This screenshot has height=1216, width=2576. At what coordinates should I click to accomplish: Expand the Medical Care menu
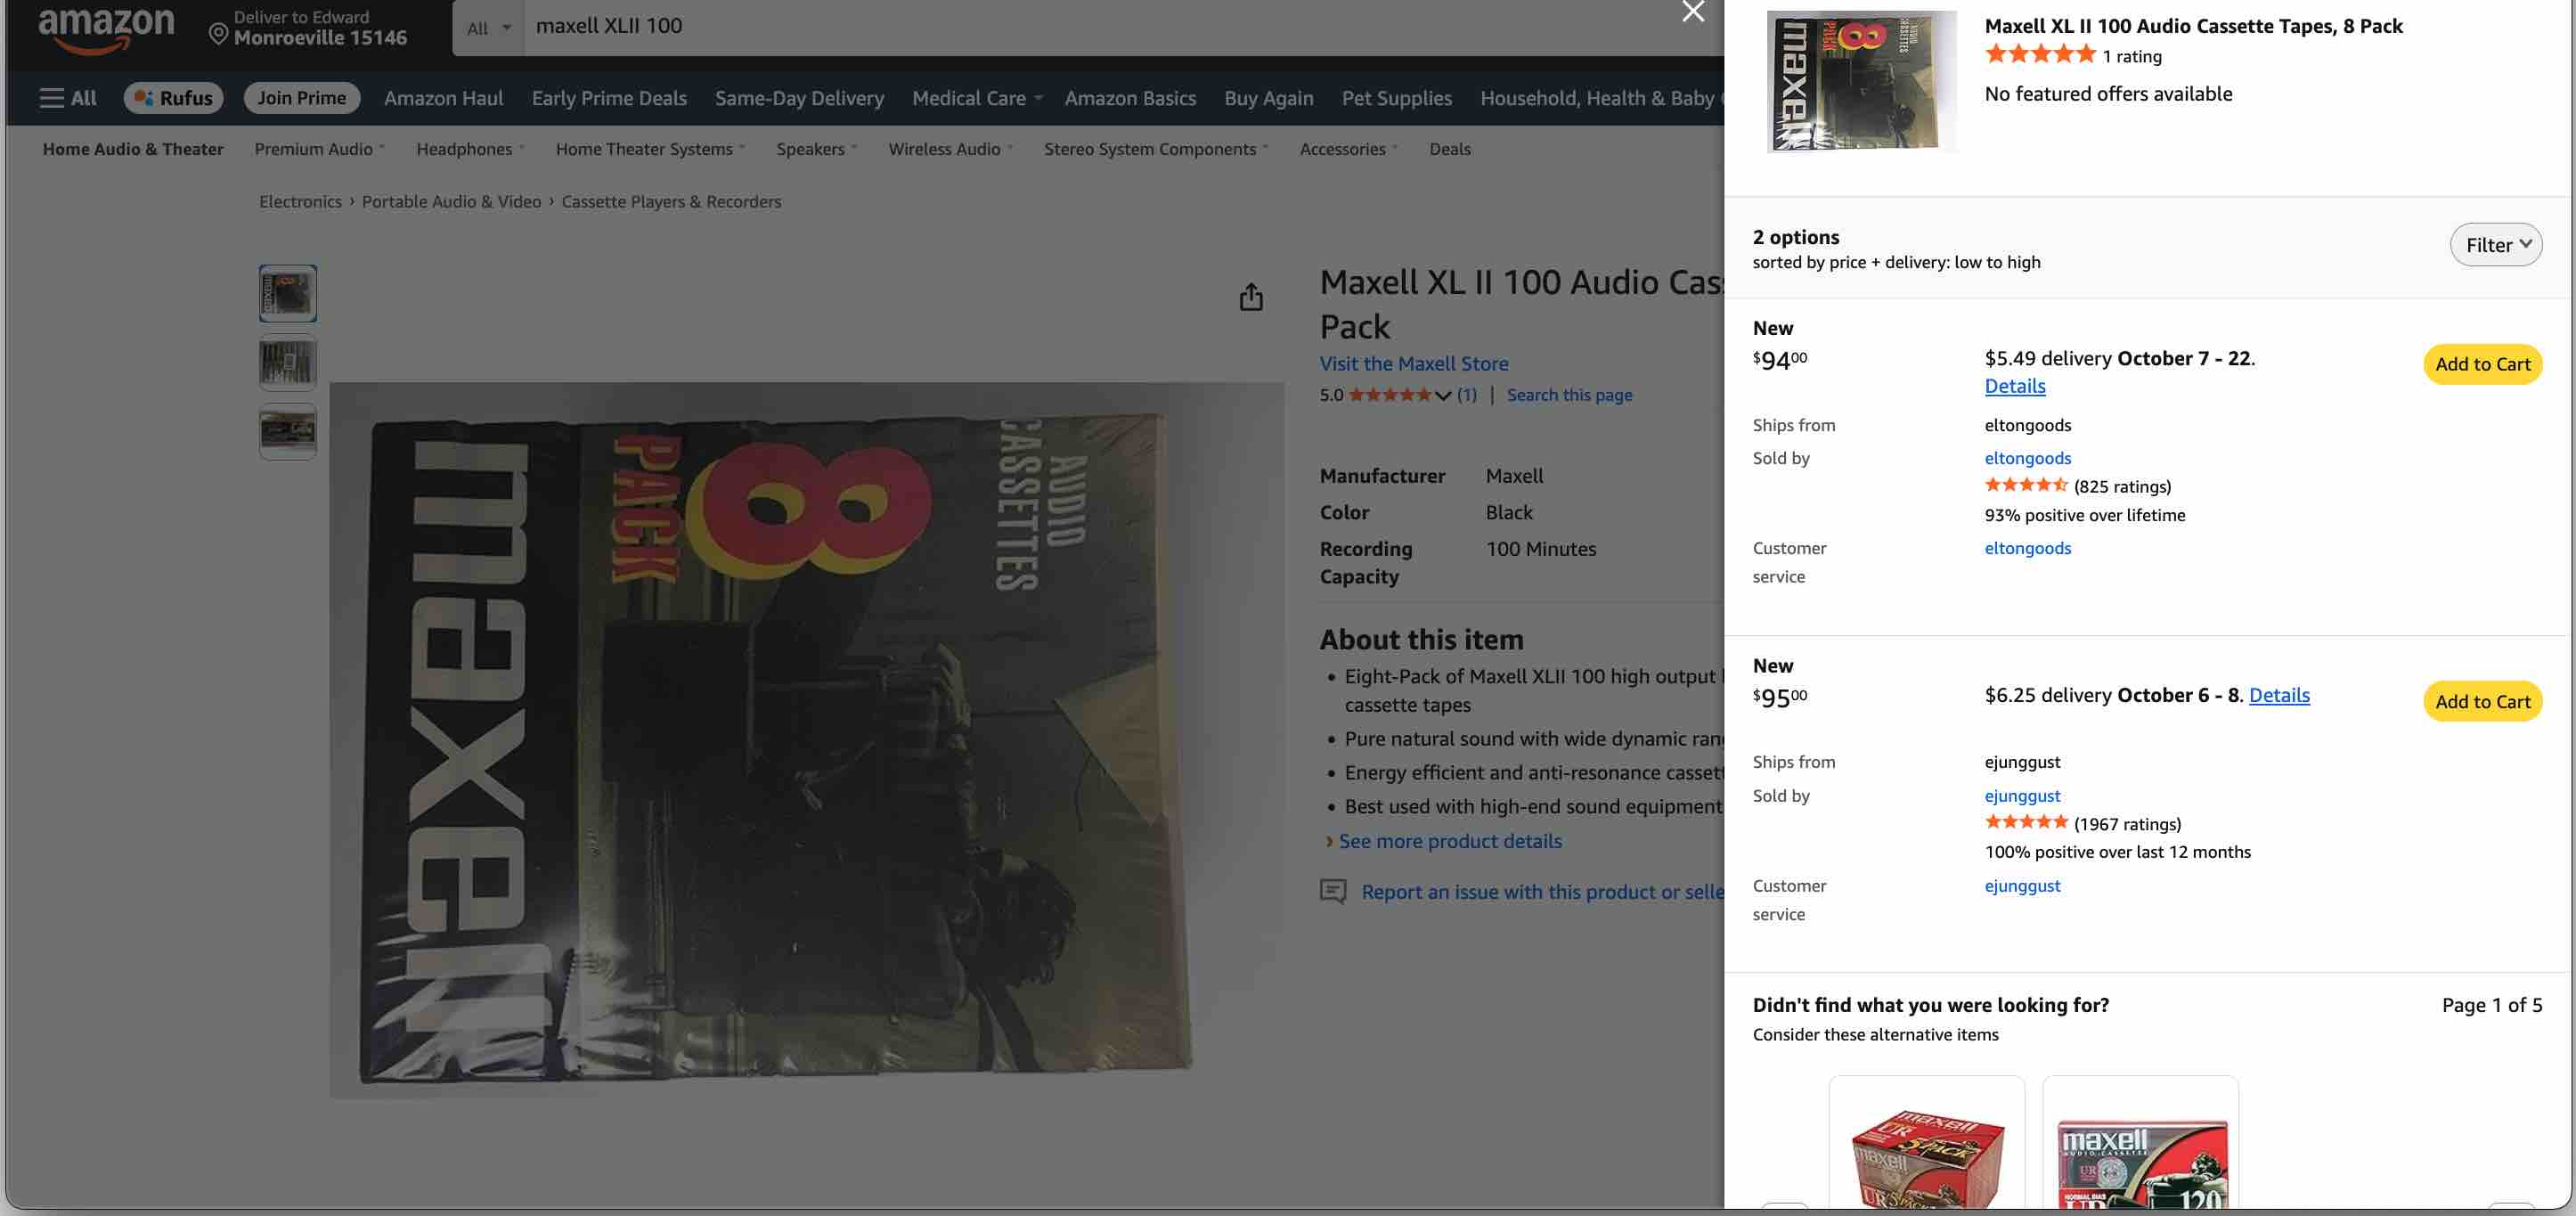coord(977,97)
